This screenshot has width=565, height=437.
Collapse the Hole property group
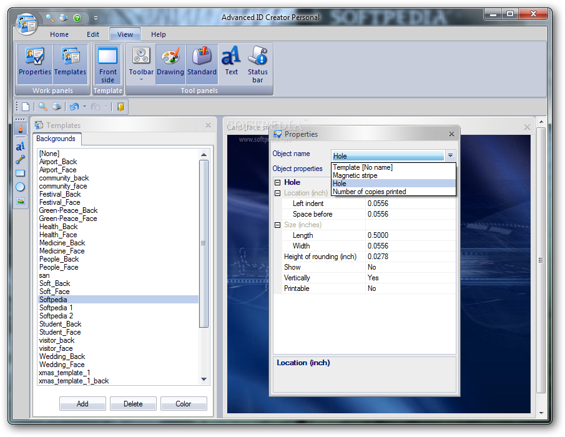coord(277,183)
